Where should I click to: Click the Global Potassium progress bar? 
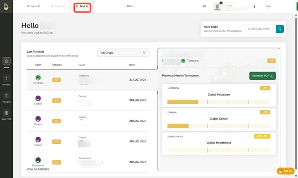pyautogui.click(x=219, y=102)
